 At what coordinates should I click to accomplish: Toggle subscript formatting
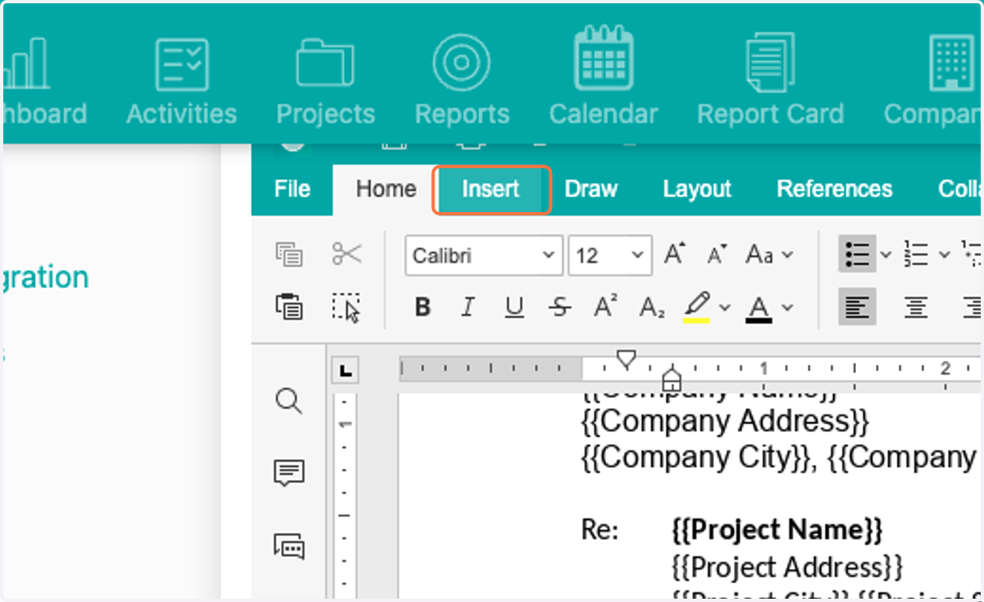pyautogui.click(x=652, y=307)
